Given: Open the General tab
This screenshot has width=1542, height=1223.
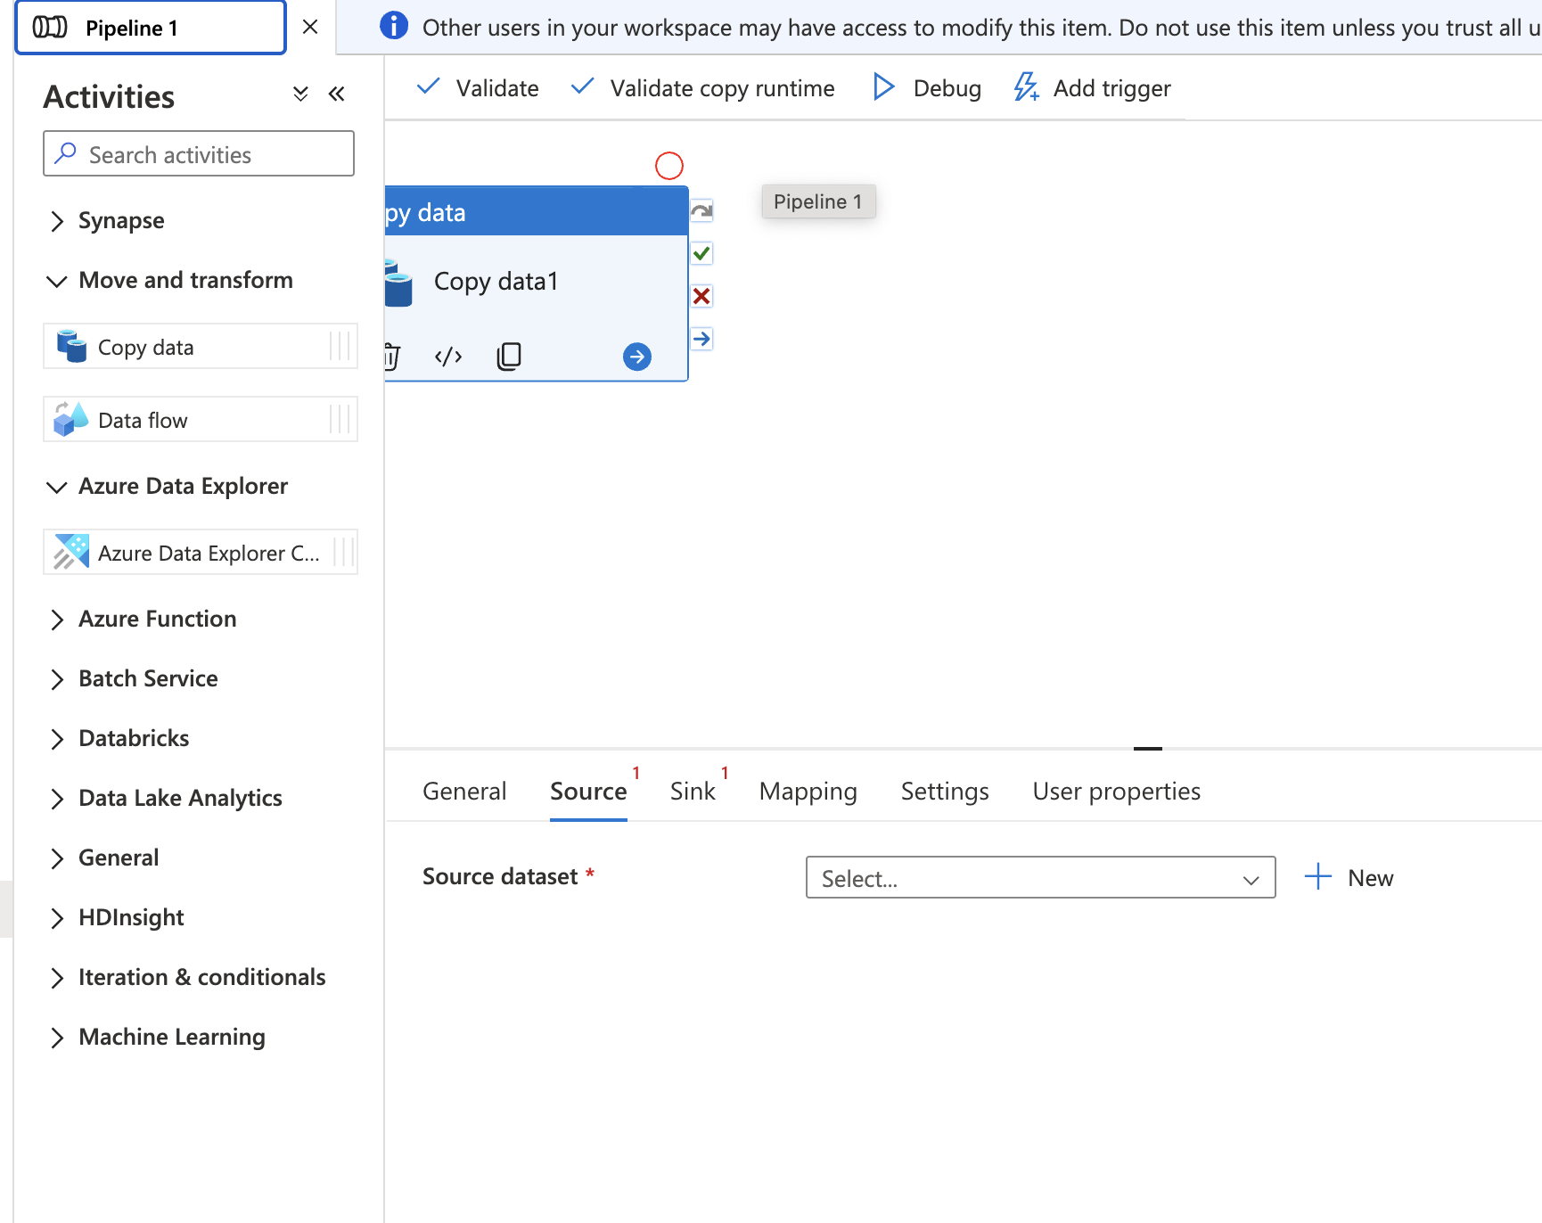Looking at the screenshot, I should click(464, 792).
